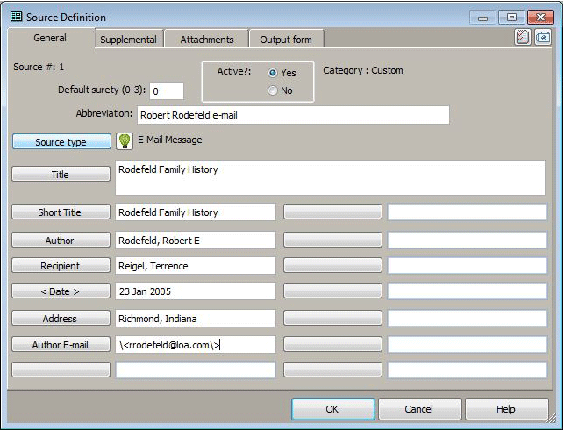Click the blank button right of Recipient field
This screenshot has height=431, width=564.
coord(332,265)
